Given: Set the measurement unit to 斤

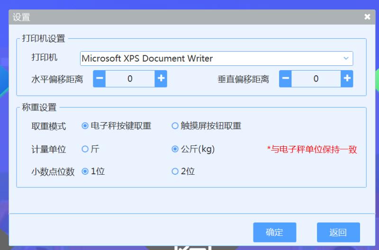Looking at the screenshot, I should pyautogui.click(x=85, y=149).
